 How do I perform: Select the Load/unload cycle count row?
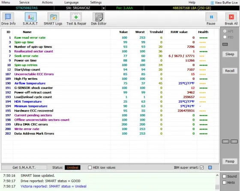pyautogui.click(x=110, y=97)
